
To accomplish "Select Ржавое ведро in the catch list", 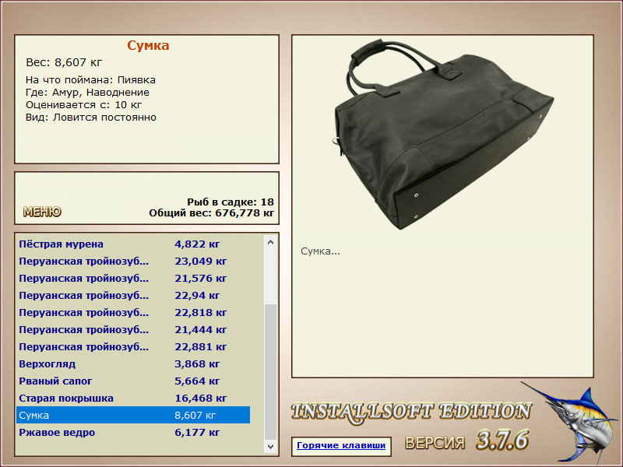I will [x=133, y=432].
